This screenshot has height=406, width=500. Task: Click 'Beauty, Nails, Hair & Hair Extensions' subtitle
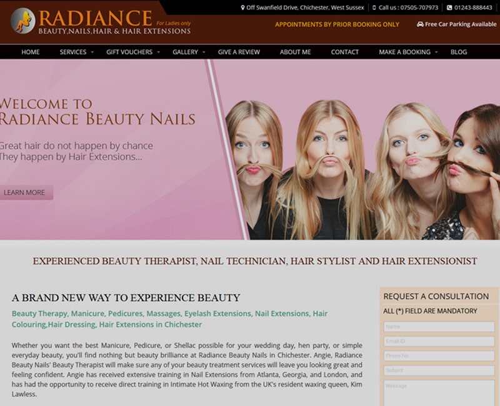[x=114, y=31]
